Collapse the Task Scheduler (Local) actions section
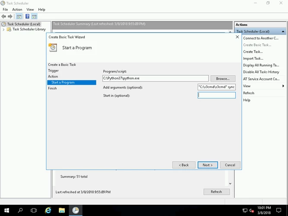The width and height of the screenshot is (288, 216). pyautogui.click(x=283, y=32)
